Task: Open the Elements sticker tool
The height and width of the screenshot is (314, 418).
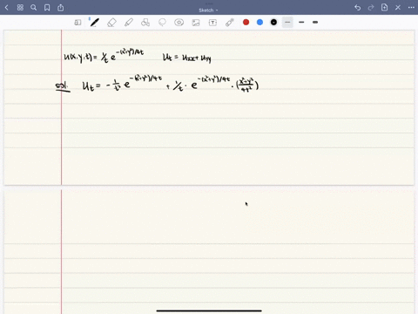Action: click(x=179, y=23)
